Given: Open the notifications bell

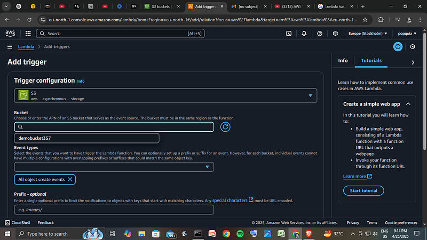Looking at the screenshot, I should pos(304,34).
